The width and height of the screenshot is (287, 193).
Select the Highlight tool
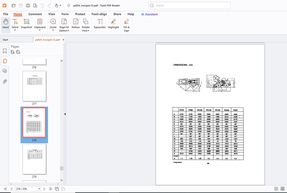pyautogui.click(x=113, y=24)
